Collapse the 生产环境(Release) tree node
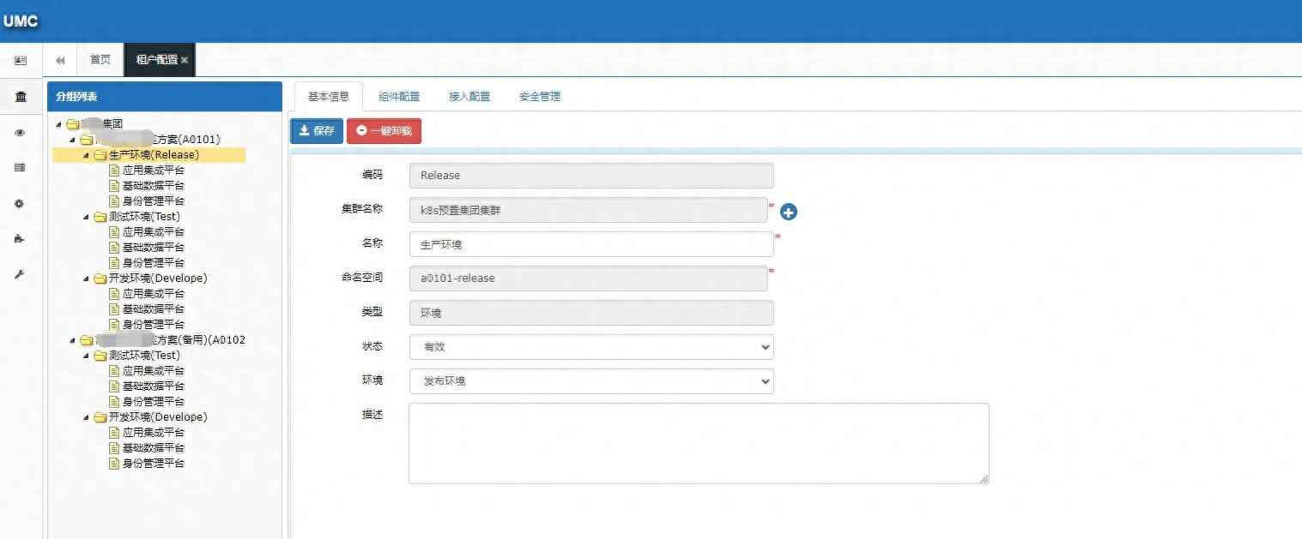This screenshot has height=539, width=1302. (x=87, y=156)
